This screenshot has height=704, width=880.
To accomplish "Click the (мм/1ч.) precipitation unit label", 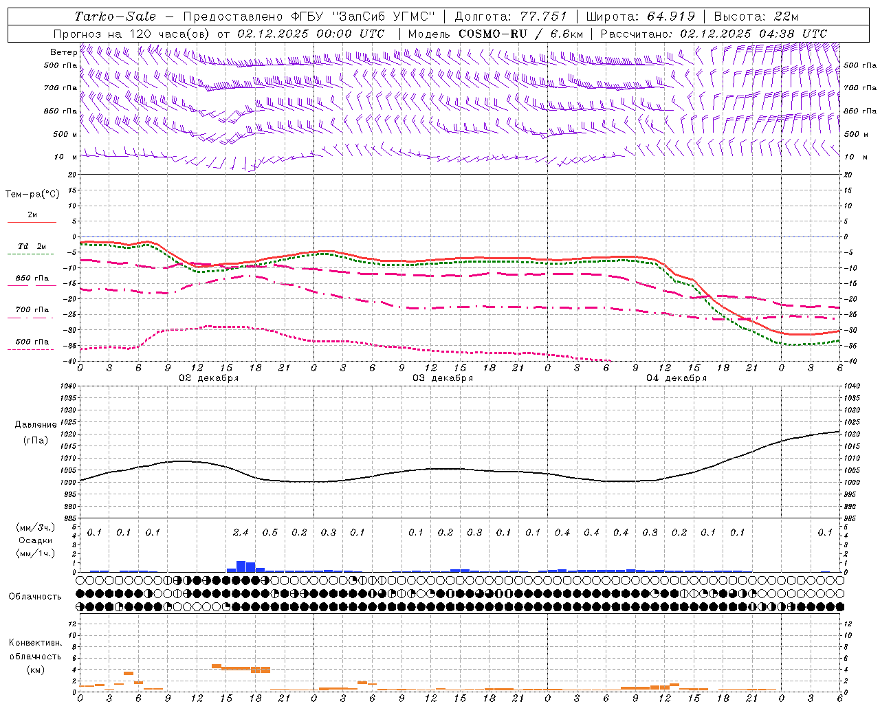I will click(x=35, y=553).
